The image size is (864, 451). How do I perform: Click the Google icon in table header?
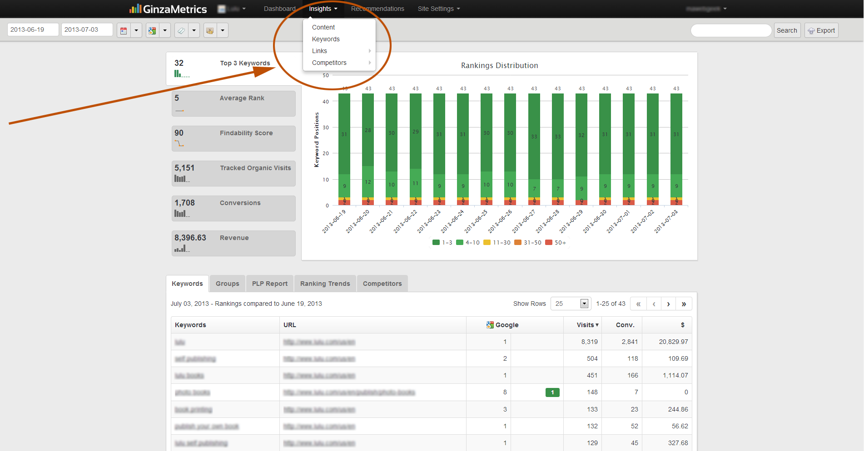coord(490,325)
